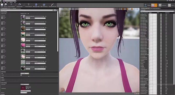
Task: Click the Minimal LOD value slider
Action: 24,92
